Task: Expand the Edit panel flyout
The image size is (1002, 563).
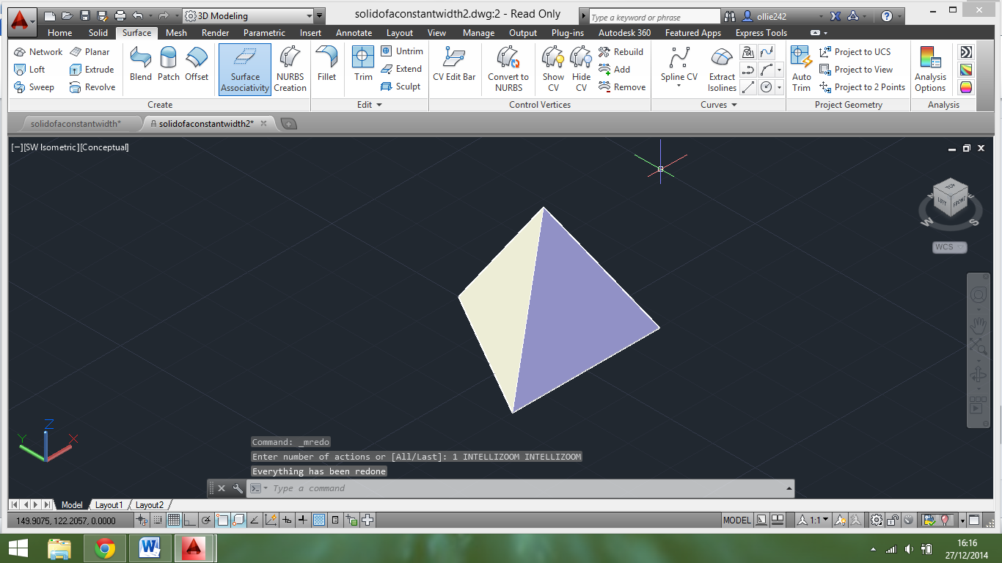Action: [x=370, y=105]
